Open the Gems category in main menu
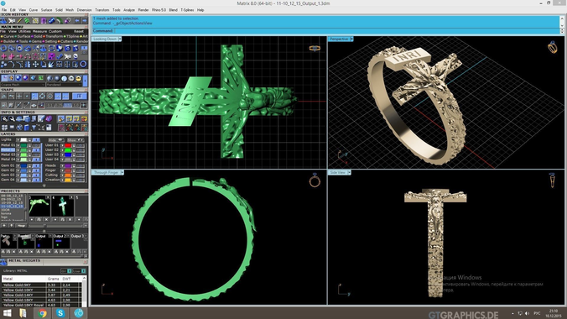Image resolution: width=567 pixels, height=319 pixels. pos(35,41)
